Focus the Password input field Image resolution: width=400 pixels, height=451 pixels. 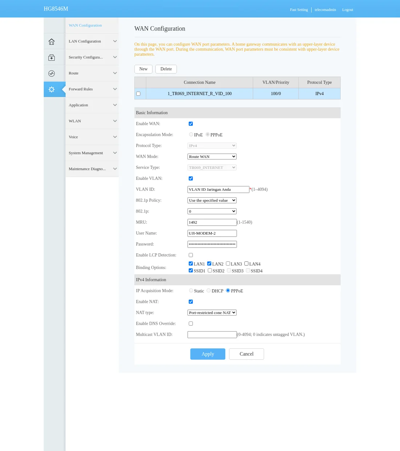tap(212, 244)
